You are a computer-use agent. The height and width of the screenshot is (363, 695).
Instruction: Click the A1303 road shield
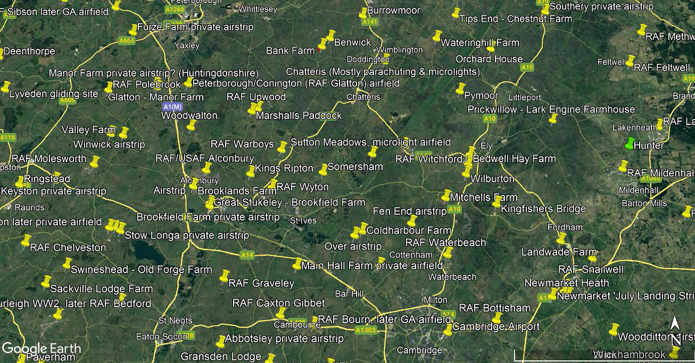coord(366,331)
